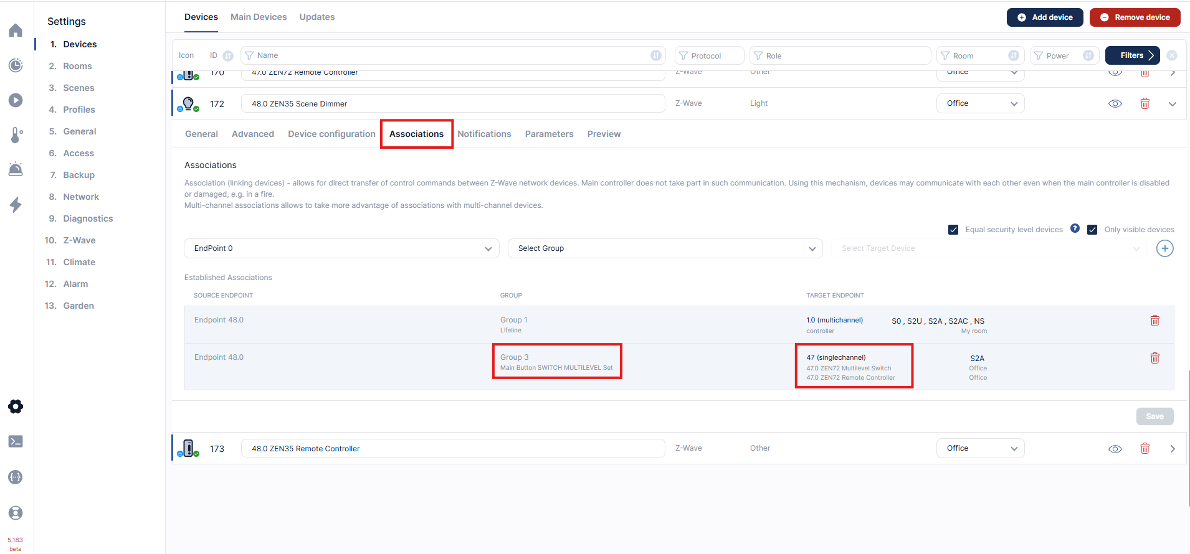Clear filters with the X icon
Image resolution: width=1190 pixels, height=554 pixels.
(x=1172, y=55)
